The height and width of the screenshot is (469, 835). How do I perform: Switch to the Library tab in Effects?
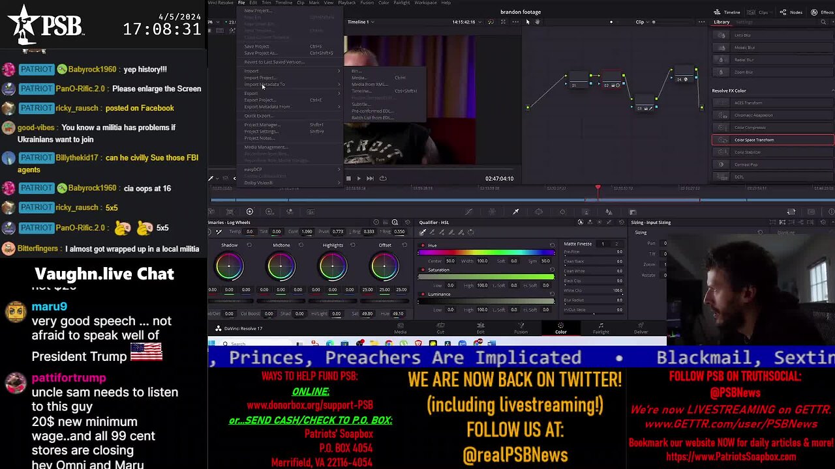pyautogui.click(x=721, y=22)
